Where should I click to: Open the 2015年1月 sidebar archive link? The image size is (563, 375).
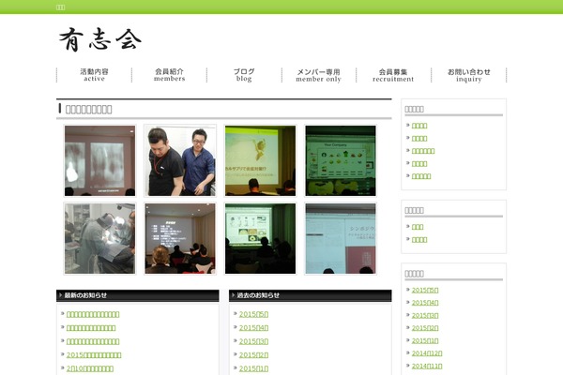click(425, 341)
